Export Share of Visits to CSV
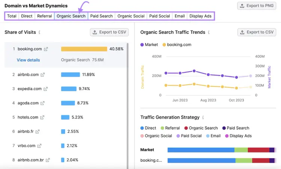 [109, 32]
